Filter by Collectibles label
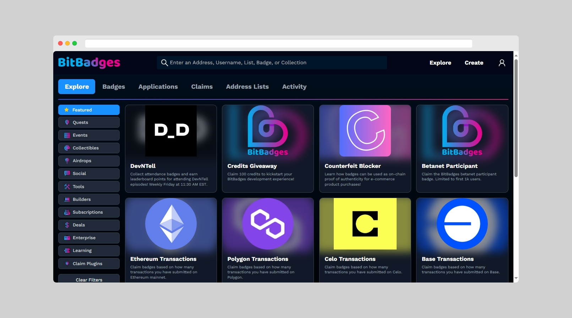The height and width of the screenshot is (318, 572). (x=86, y=148)
